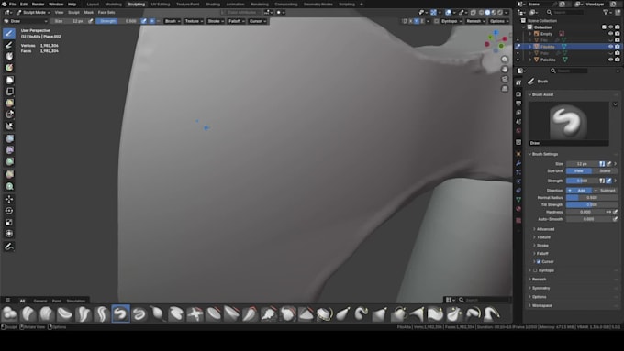Click the Normal Radius slider
624x351 pixels.
(592, 198)
